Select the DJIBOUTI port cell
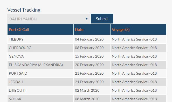Screen dimensions: 172x102 tap(40, 90)
